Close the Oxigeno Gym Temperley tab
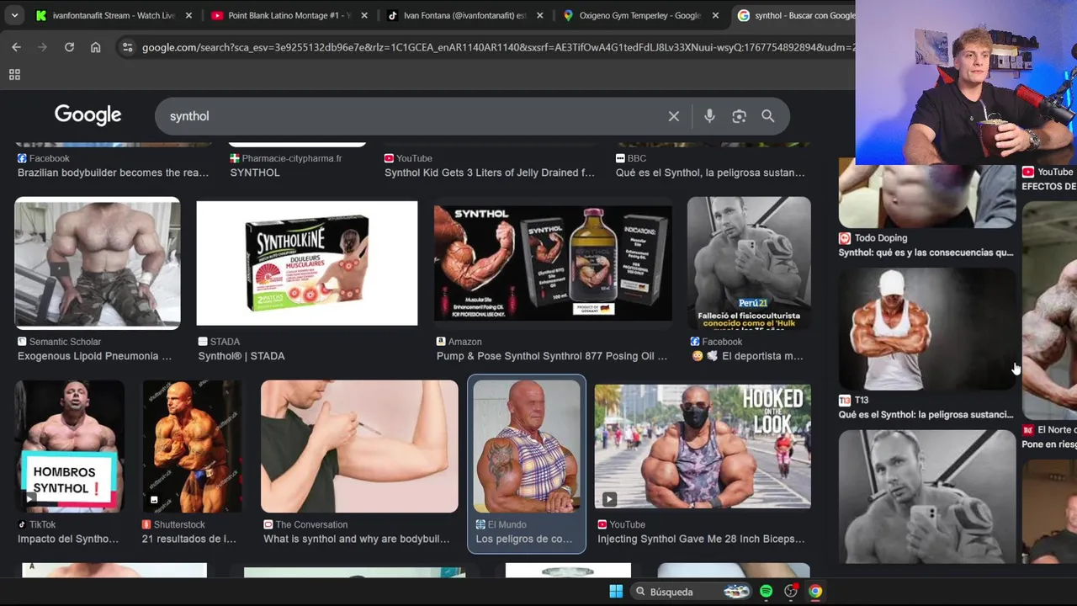 [x=715, y=15]
